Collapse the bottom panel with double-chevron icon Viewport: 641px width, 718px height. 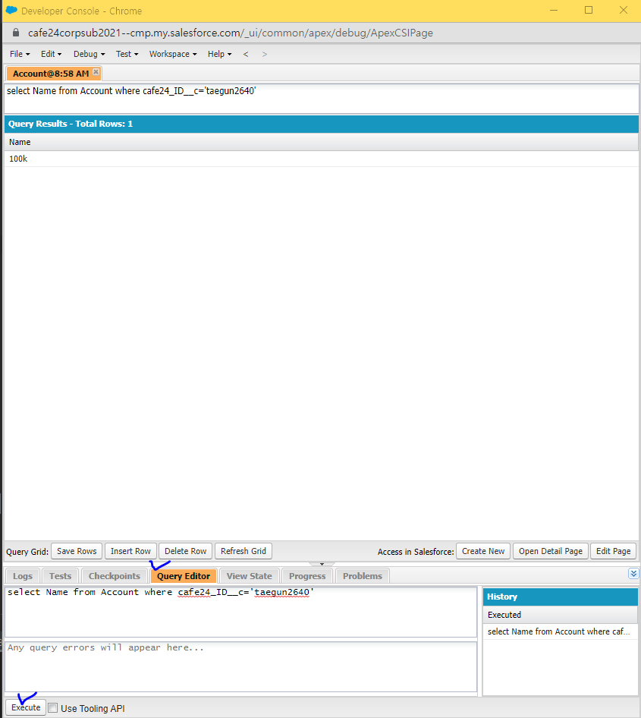tap(633, 573)
